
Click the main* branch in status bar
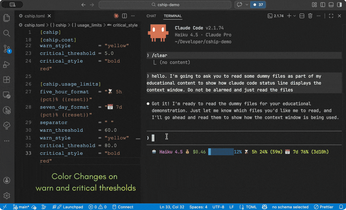(x=21, y=207)
